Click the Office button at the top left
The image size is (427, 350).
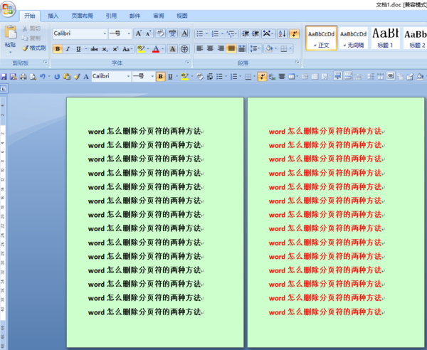(8, 9)
